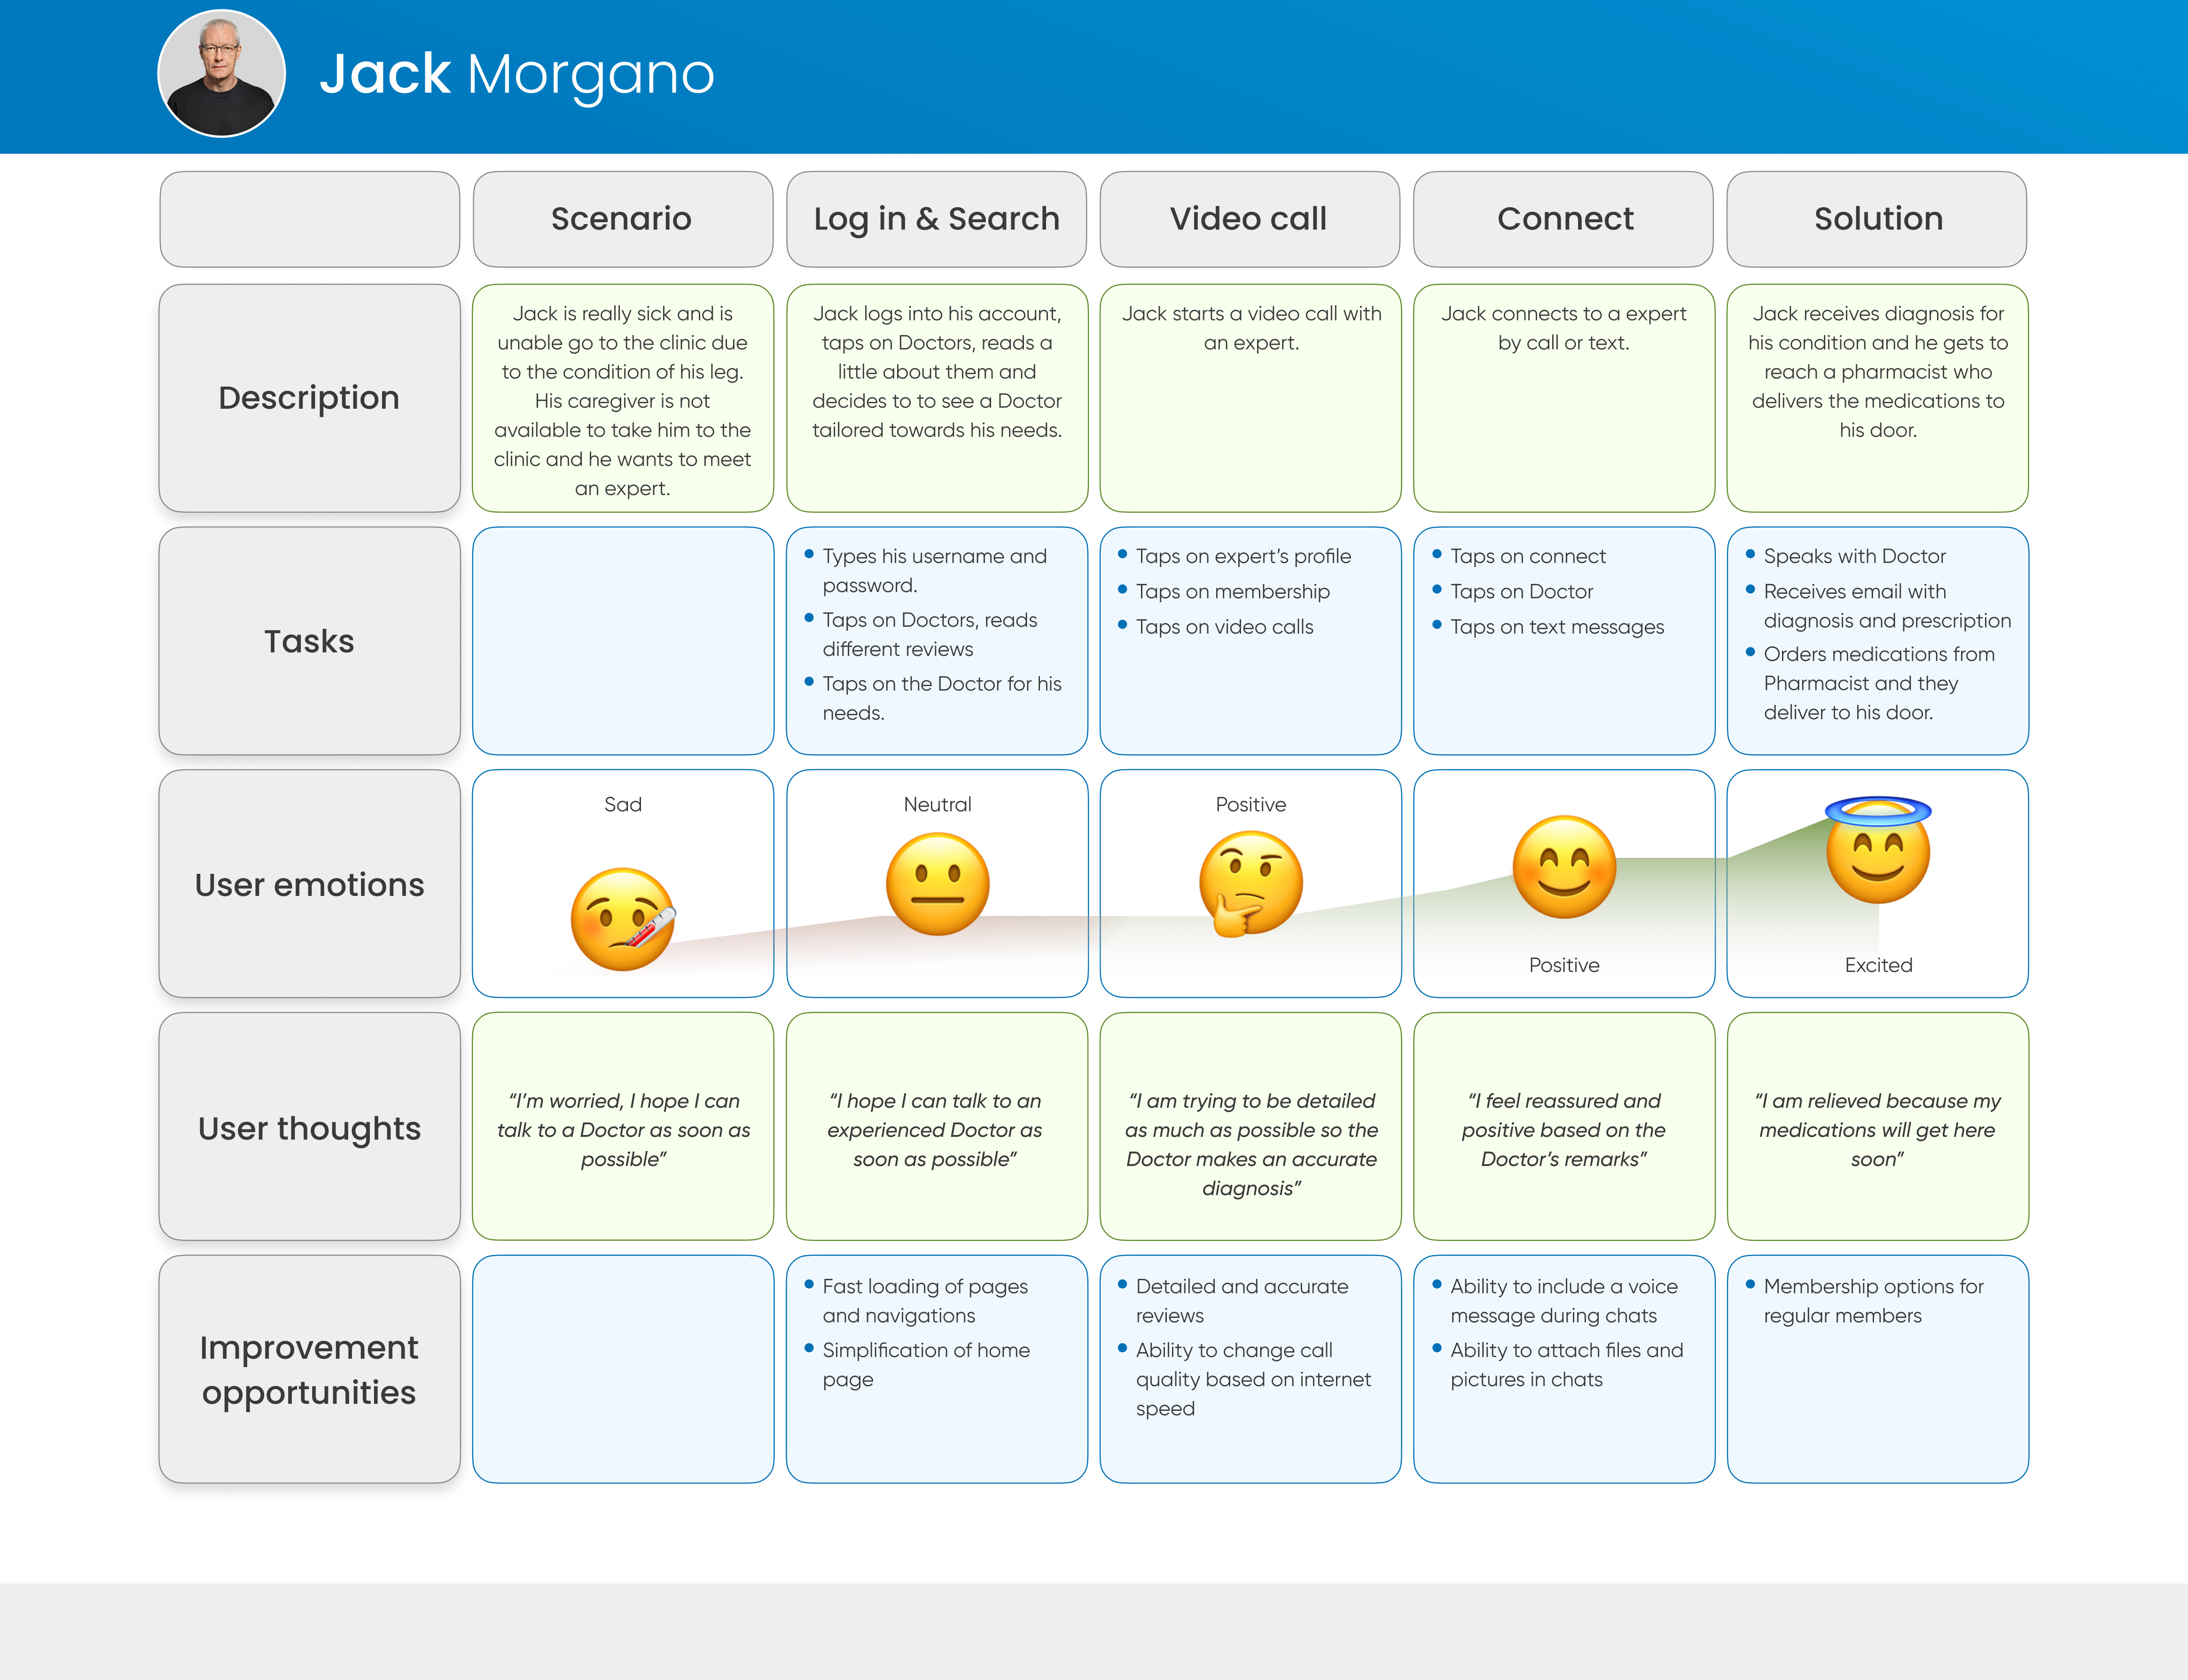Select the Connect column header

coord(1564,219)
